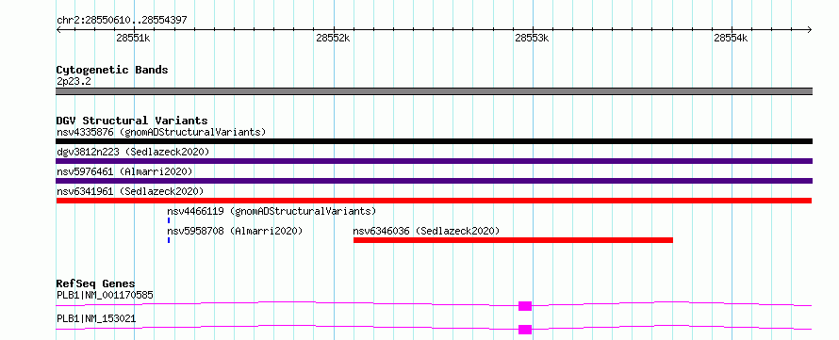Click the ruler's left arrowhead

[x=58, y=29]
